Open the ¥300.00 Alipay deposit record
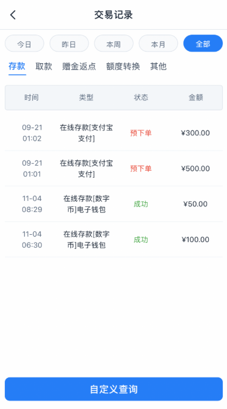 click(x=113, y=133)
